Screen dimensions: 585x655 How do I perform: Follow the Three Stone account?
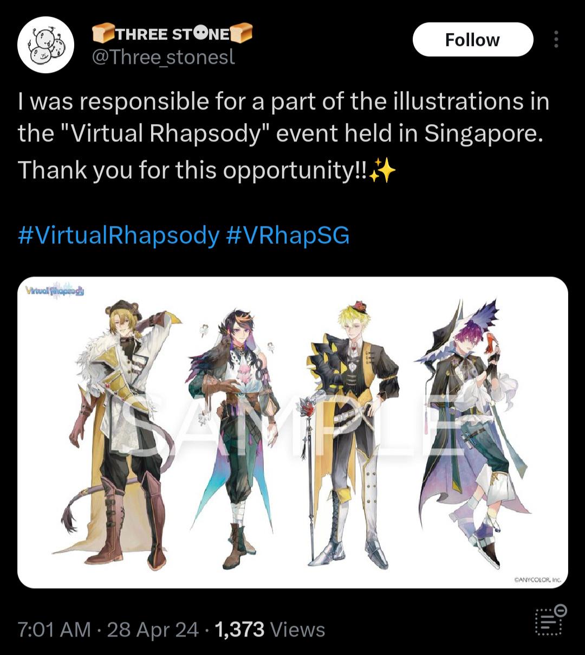pos(472,40)
